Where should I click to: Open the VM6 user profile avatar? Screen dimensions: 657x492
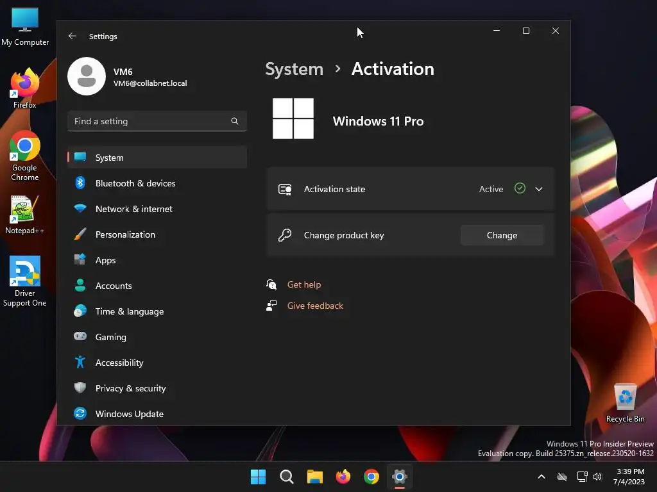pos(87,76)
